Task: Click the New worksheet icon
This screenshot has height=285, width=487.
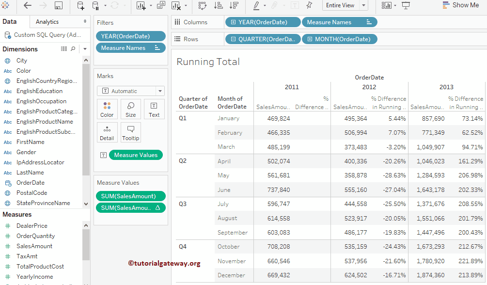Action: pos(141,6)
